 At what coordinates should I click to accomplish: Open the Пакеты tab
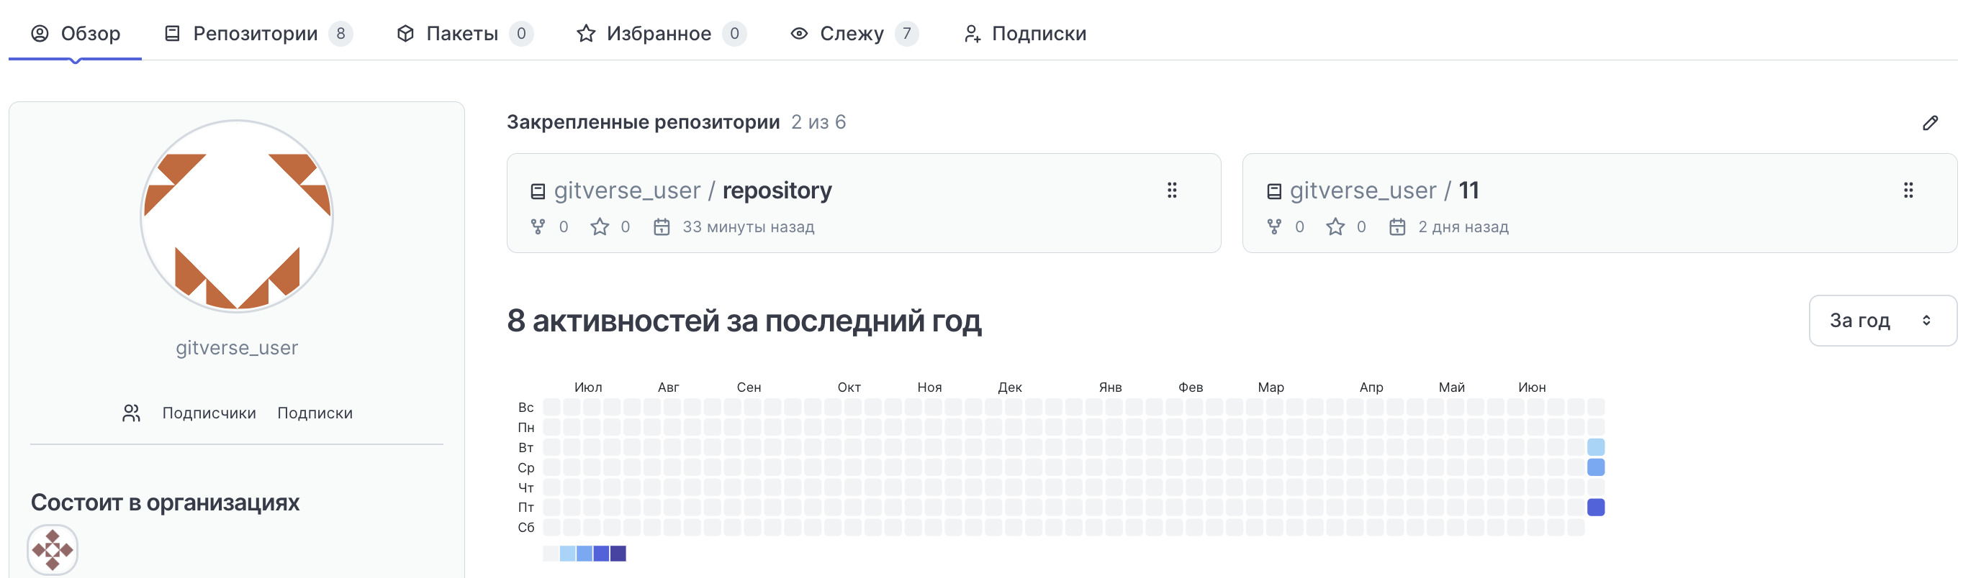point(464,34)
